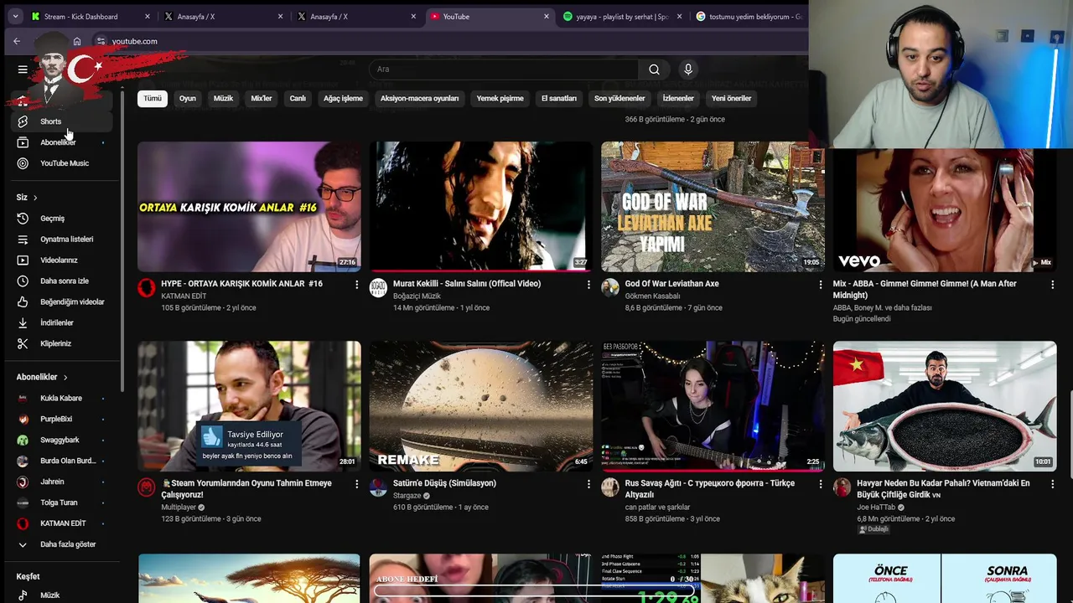
Task: Expand the Siz section chevron
Action: point(35,198)
